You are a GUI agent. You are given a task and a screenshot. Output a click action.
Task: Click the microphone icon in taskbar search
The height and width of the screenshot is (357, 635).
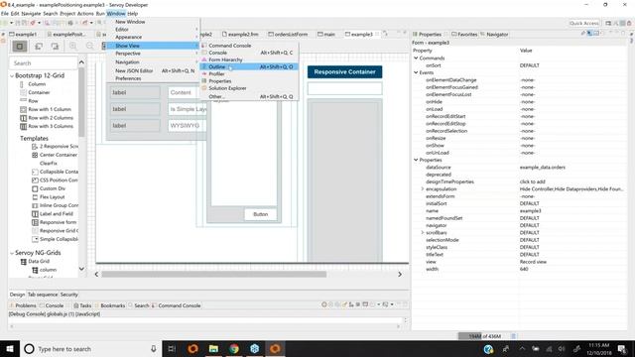tap(154, 349)
